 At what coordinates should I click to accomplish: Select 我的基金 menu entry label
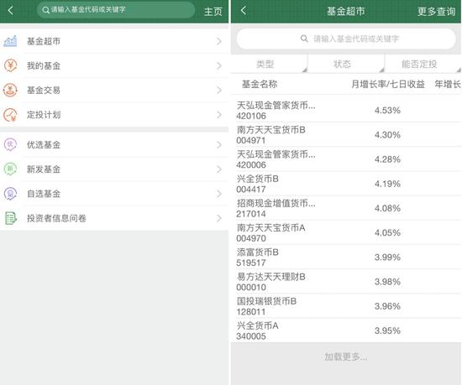tap(44, 65)
